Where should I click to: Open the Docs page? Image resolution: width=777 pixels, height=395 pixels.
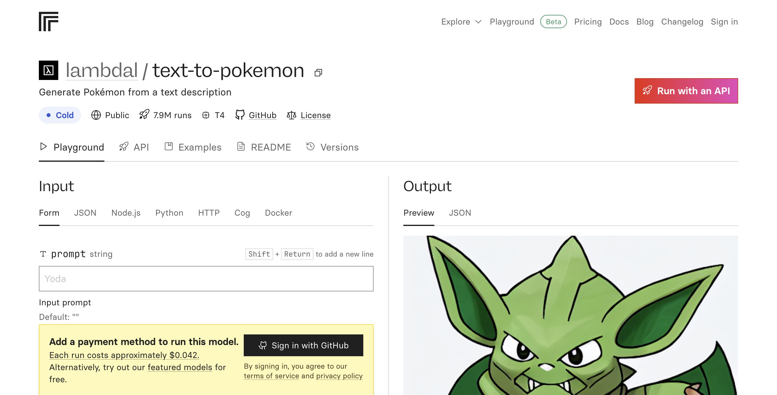619,22
